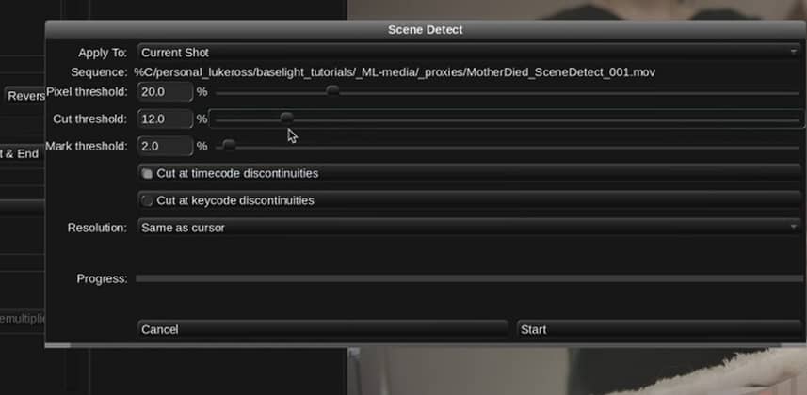Open the Apply To dropdown arrow

coord(793,52)
